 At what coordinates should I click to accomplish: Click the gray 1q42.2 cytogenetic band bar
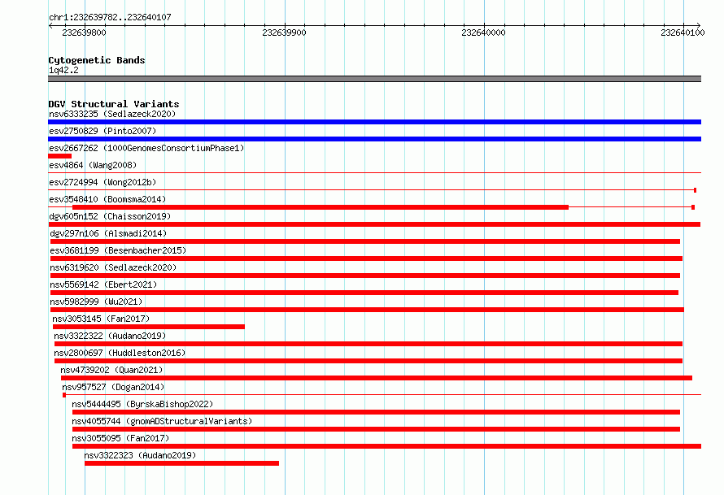(x=374, y=79)
